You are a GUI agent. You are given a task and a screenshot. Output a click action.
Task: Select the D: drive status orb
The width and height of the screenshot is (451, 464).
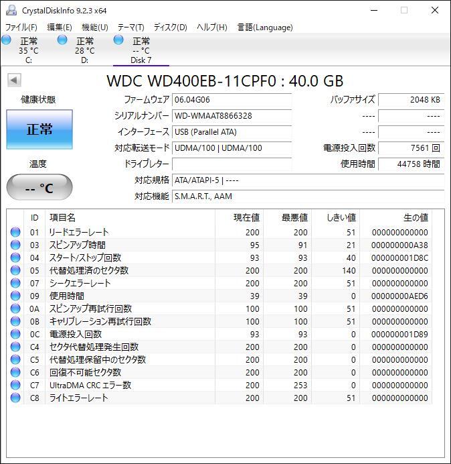point(62,40)
